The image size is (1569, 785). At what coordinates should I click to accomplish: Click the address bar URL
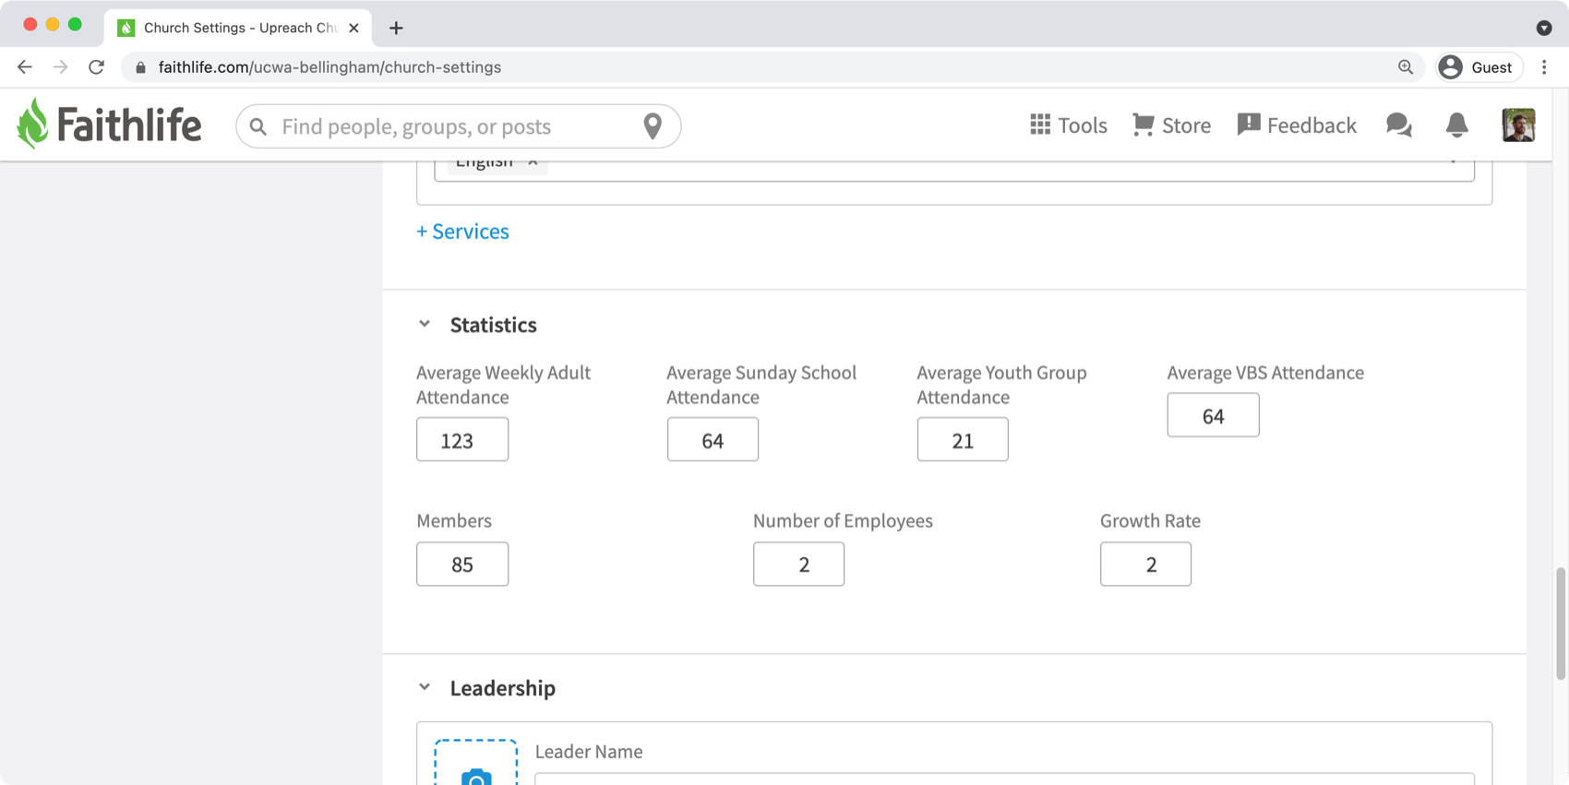click(329, 67)
